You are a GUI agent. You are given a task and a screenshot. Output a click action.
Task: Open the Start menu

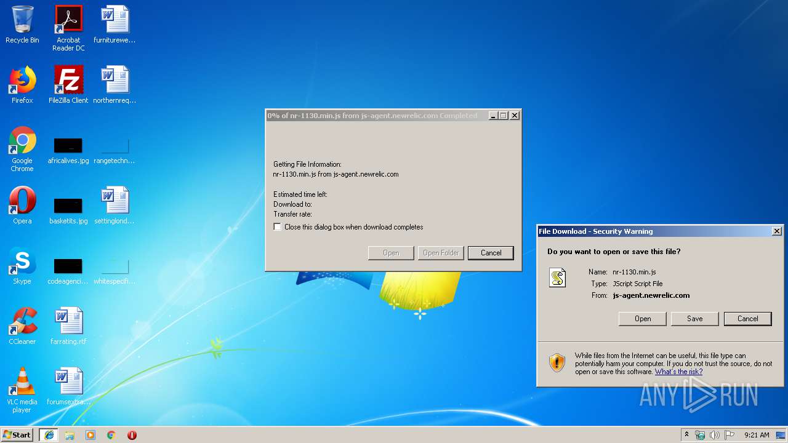coord(17,435)
